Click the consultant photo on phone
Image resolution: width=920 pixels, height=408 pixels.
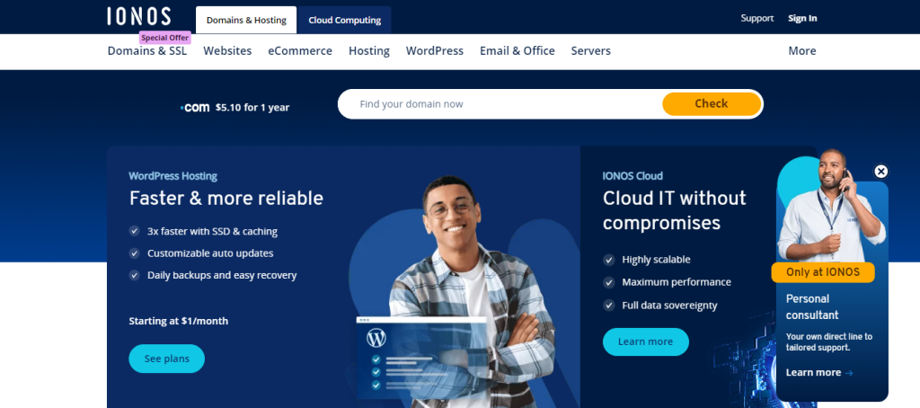tap(830, 206)
